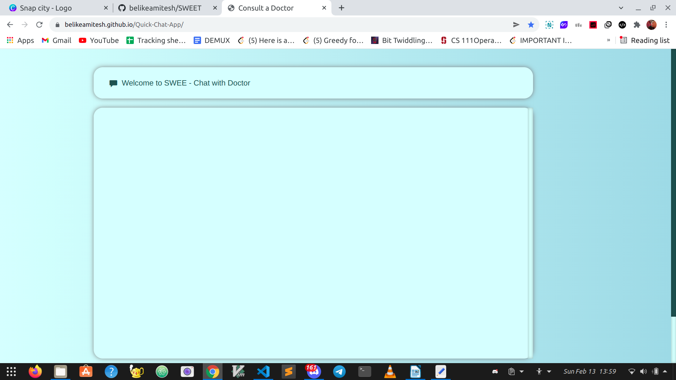
Task: Click the chat area vertical scrollbar
Action: point(530,232)
